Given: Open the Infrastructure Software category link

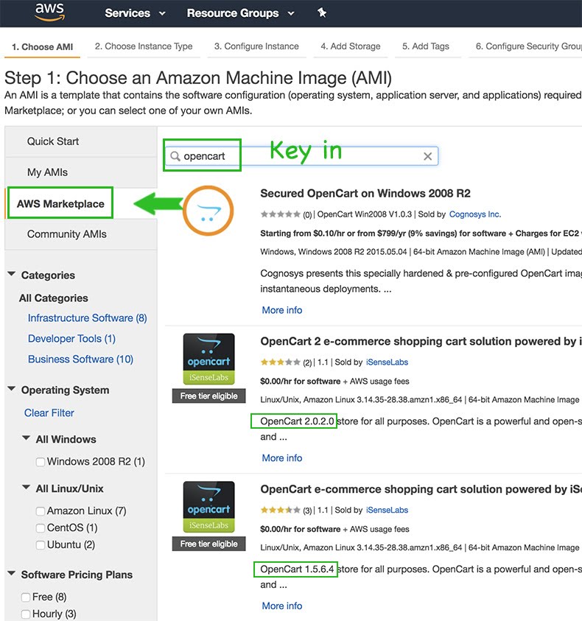Looking at the screenshot, I should coord(87,318).
